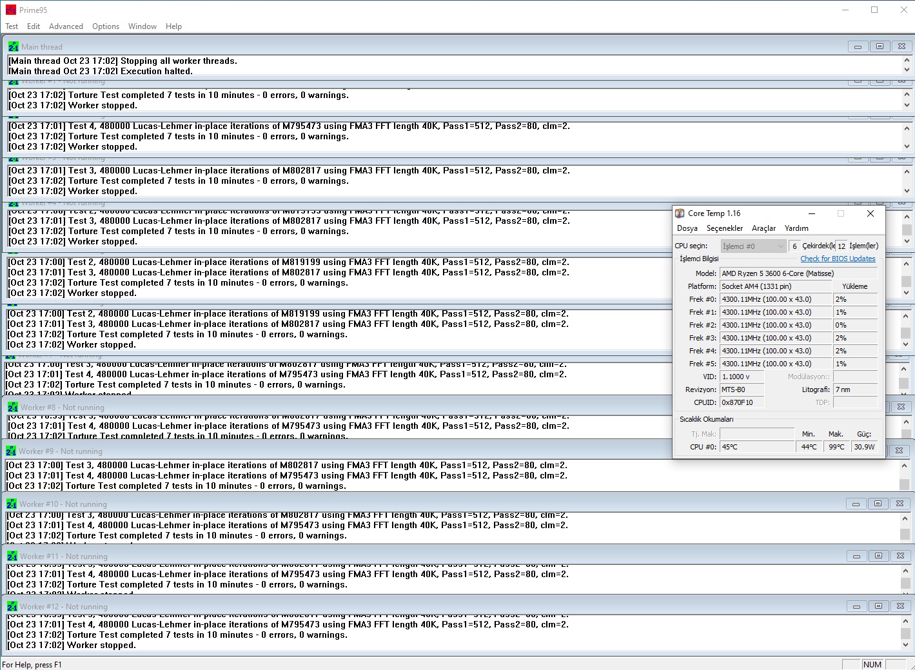Close the Worker #12 child window
915x670 pixels.
pos(900,606)
